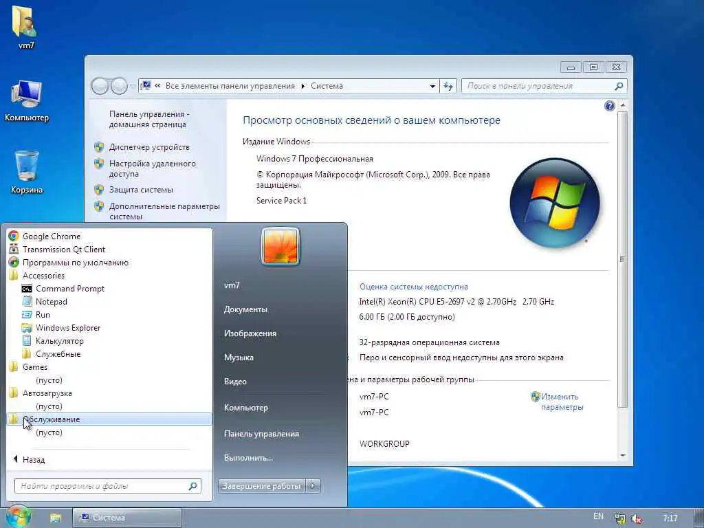Open the Explorer taskbar icon
The image size is (704, 528).
coord(55,518)
